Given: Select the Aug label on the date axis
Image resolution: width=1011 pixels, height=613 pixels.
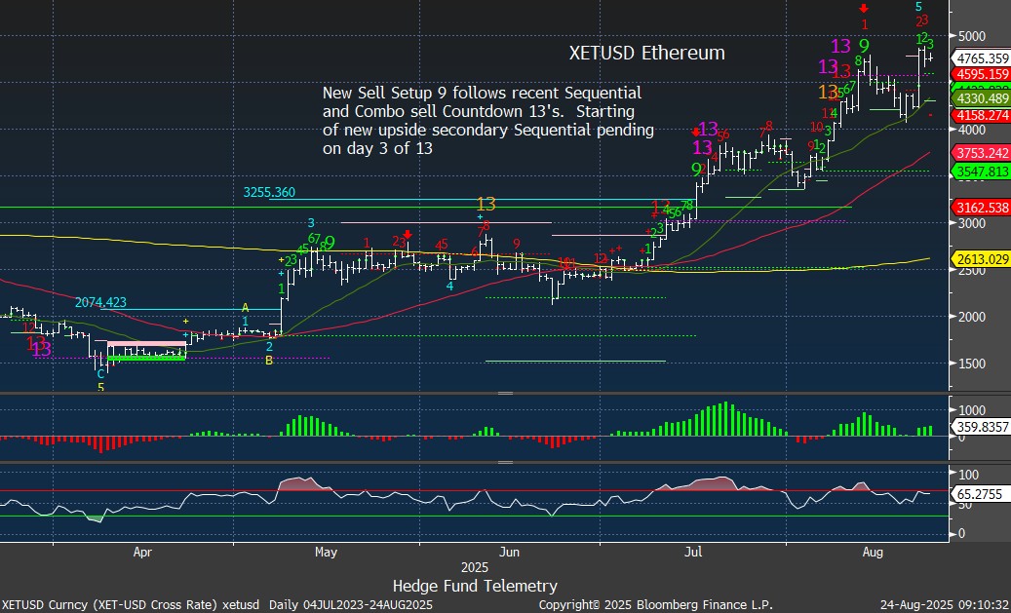Looking at the screenshot, I should coord(873,553).
